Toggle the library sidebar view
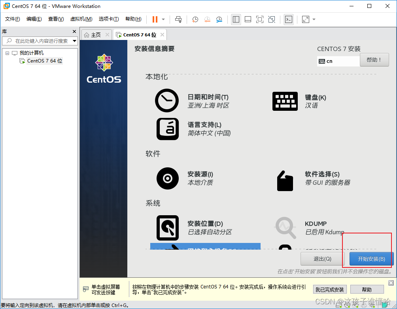The height and width of the screenshot is (309, 397). click(236, 19)
